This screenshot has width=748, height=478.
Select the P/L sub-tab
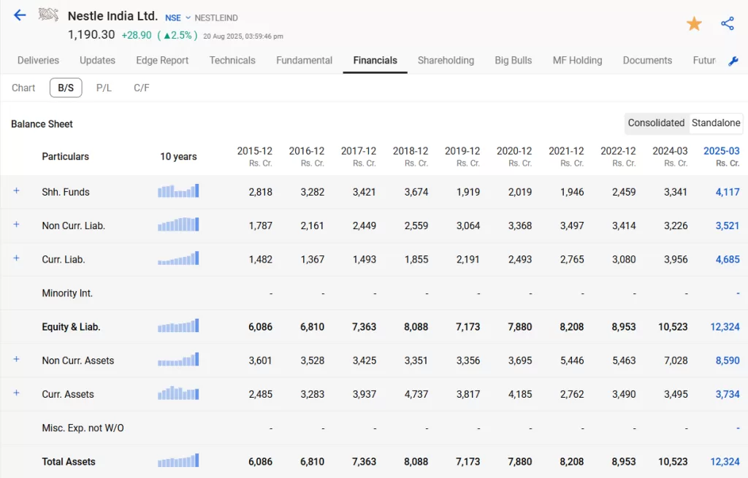(104, 88)
